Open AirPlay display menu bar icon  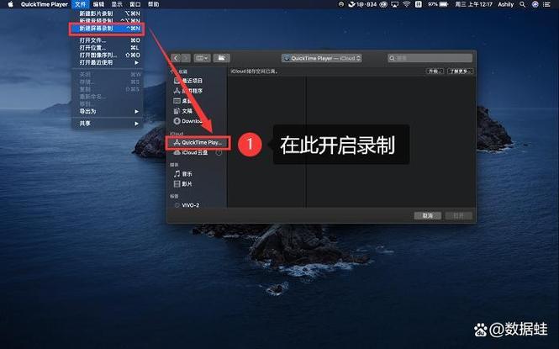[x=394, y=4]
